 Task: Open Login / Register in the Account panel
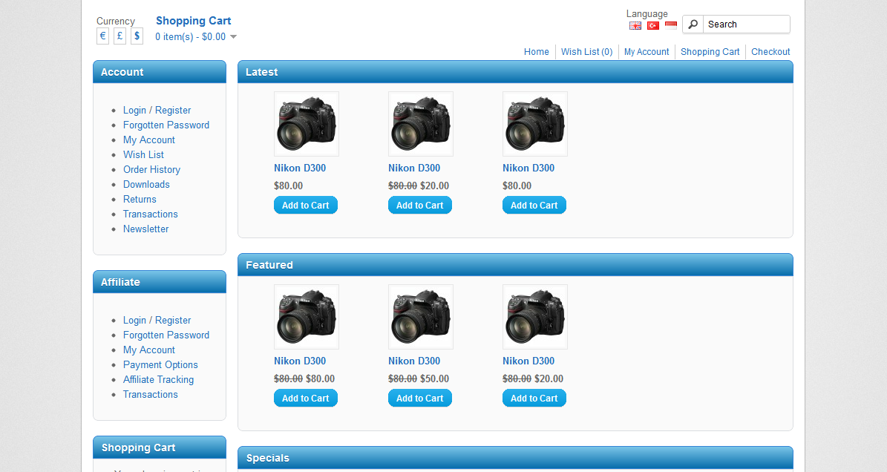(x=157, y=111)
